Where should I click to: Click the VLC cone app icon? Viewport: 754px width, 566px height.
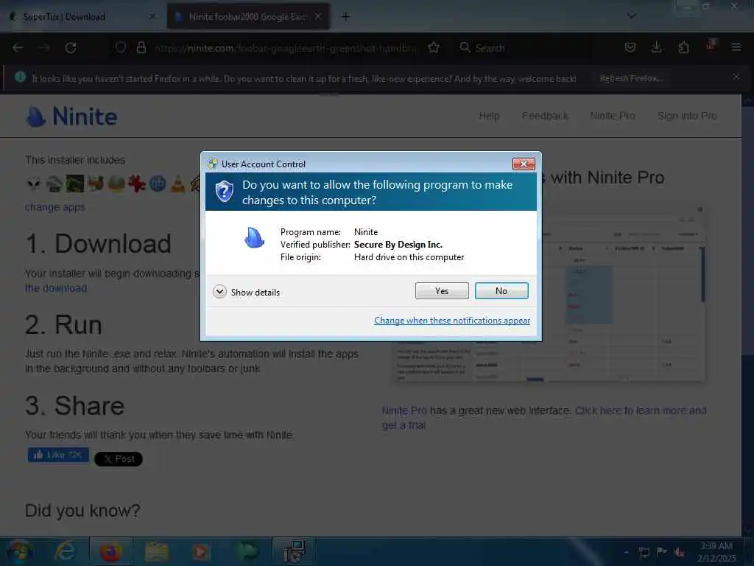[177, 184]
